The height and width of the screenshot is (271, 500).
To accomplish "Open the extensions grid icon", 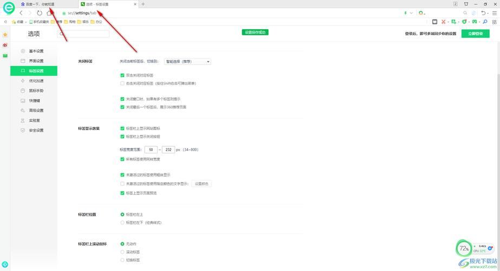I will pyautogui.click(x=494, y=22).
